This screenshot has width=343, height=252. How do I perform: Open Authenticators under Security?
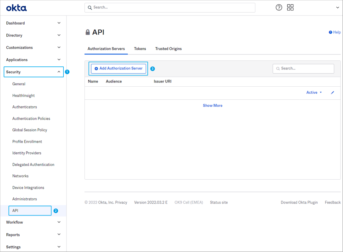(x=25, y=107)
